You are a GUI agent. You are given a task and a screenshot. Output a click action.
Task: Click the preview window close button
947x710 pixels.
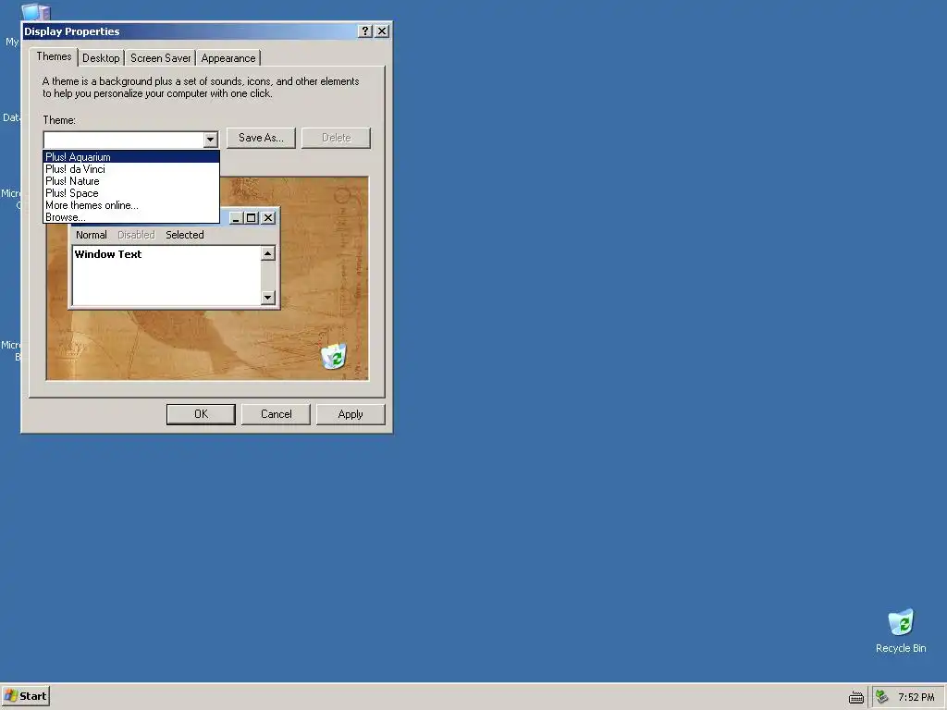click(x=269, y=218)
